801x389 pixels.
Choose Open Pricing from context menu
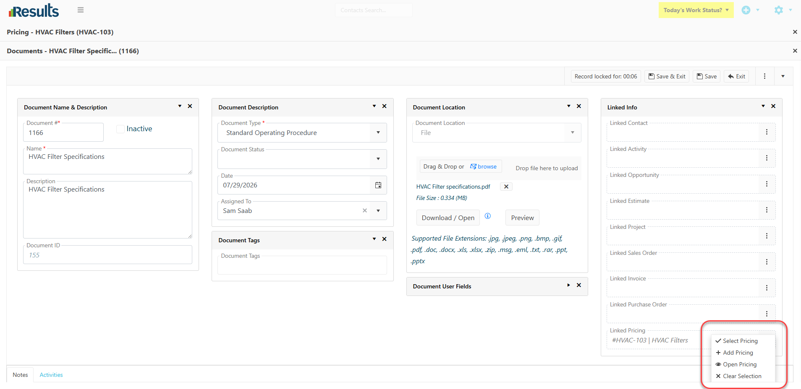point(743,364)
